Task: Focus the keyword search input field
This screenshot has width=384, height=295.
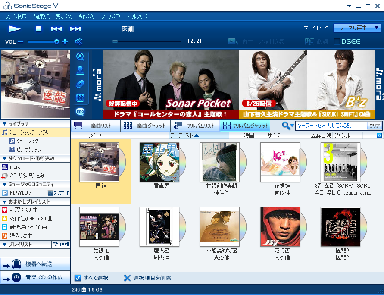Action: pos(331,126)
